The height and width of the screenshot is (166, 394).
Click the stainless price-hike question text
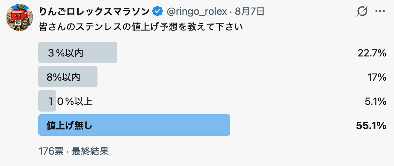[141, 27]
